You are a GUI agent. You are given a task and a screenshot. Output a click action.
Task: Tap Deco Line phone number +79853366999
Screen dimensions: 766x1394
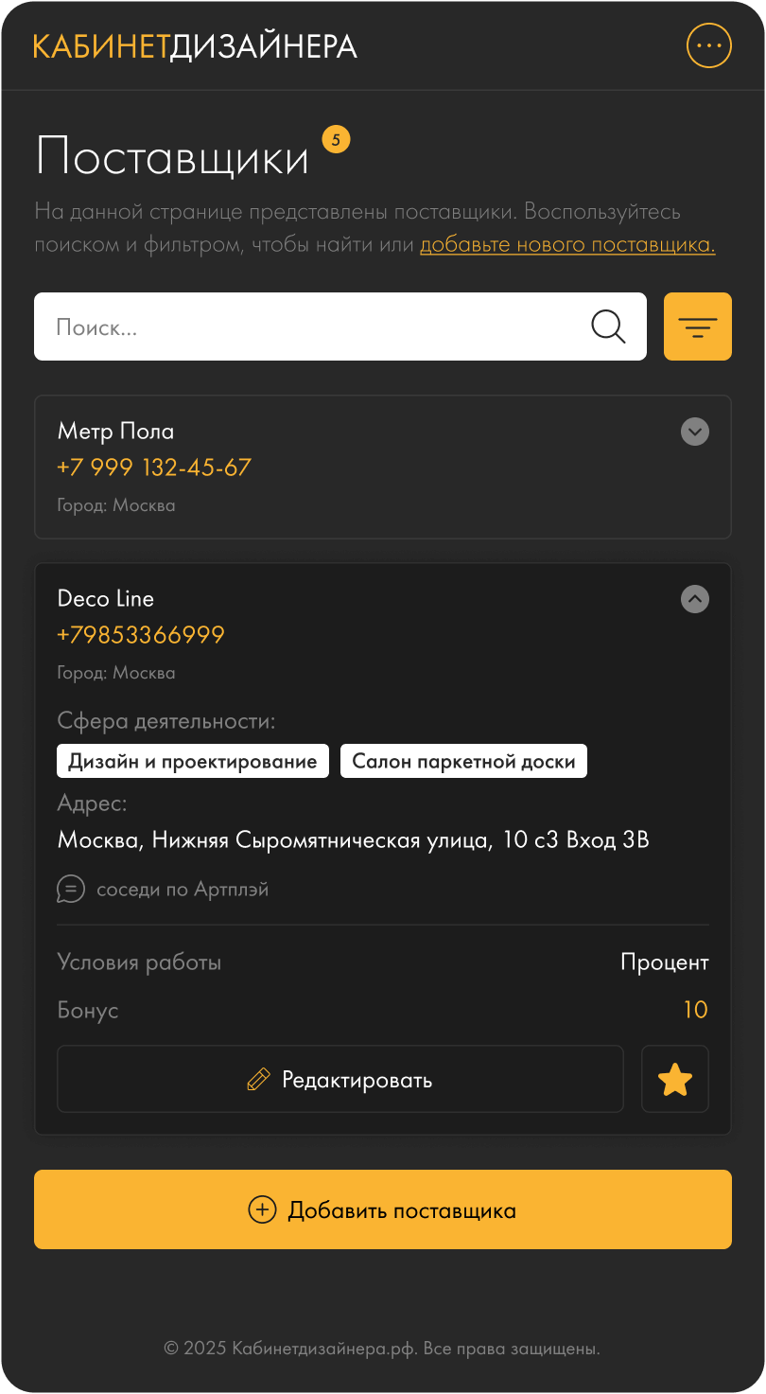(x=141, y=635)
